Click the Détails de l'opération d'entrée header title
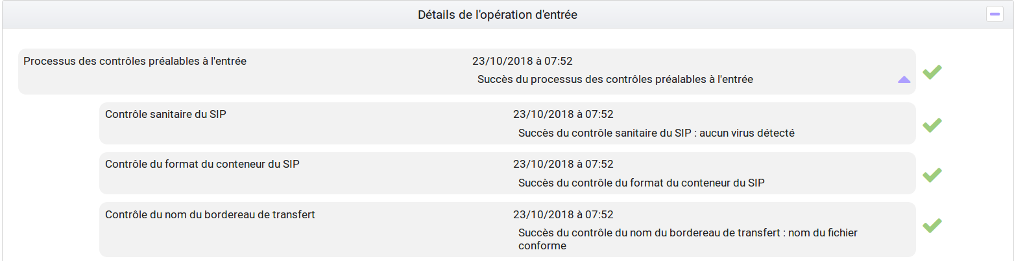This screenshot has height=261, width=1014. coord(498,14)
